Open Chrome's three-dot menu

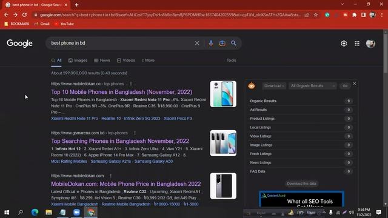click(x=382, y=15)
